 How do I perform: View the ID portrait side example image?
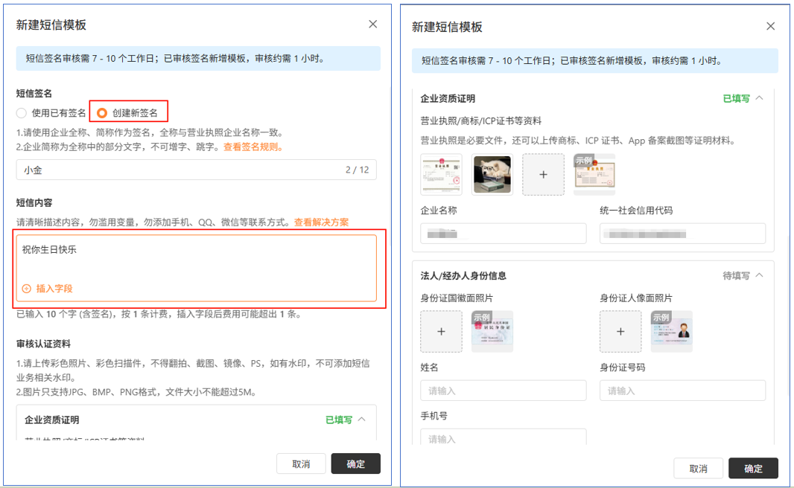tap(671, 331)
